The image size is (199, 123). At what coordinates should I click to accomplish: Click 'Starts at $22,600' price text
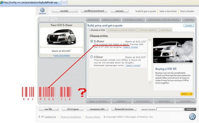(135, 57)
